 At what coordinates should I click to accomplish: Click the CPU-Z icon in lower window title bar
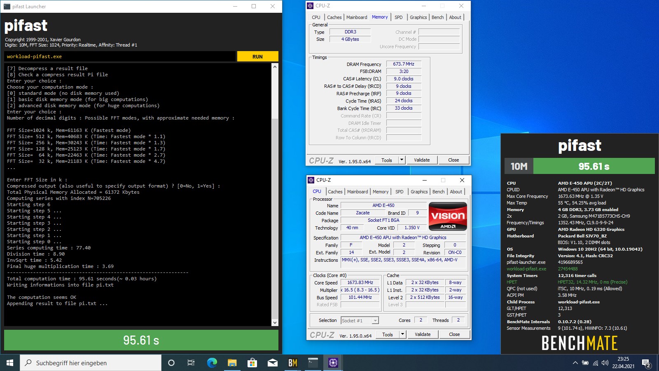(x=311, y=180)
